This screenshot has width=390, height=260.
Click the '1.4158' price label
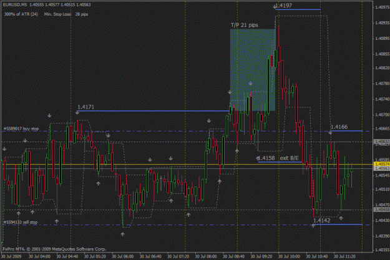click(266, 158)
